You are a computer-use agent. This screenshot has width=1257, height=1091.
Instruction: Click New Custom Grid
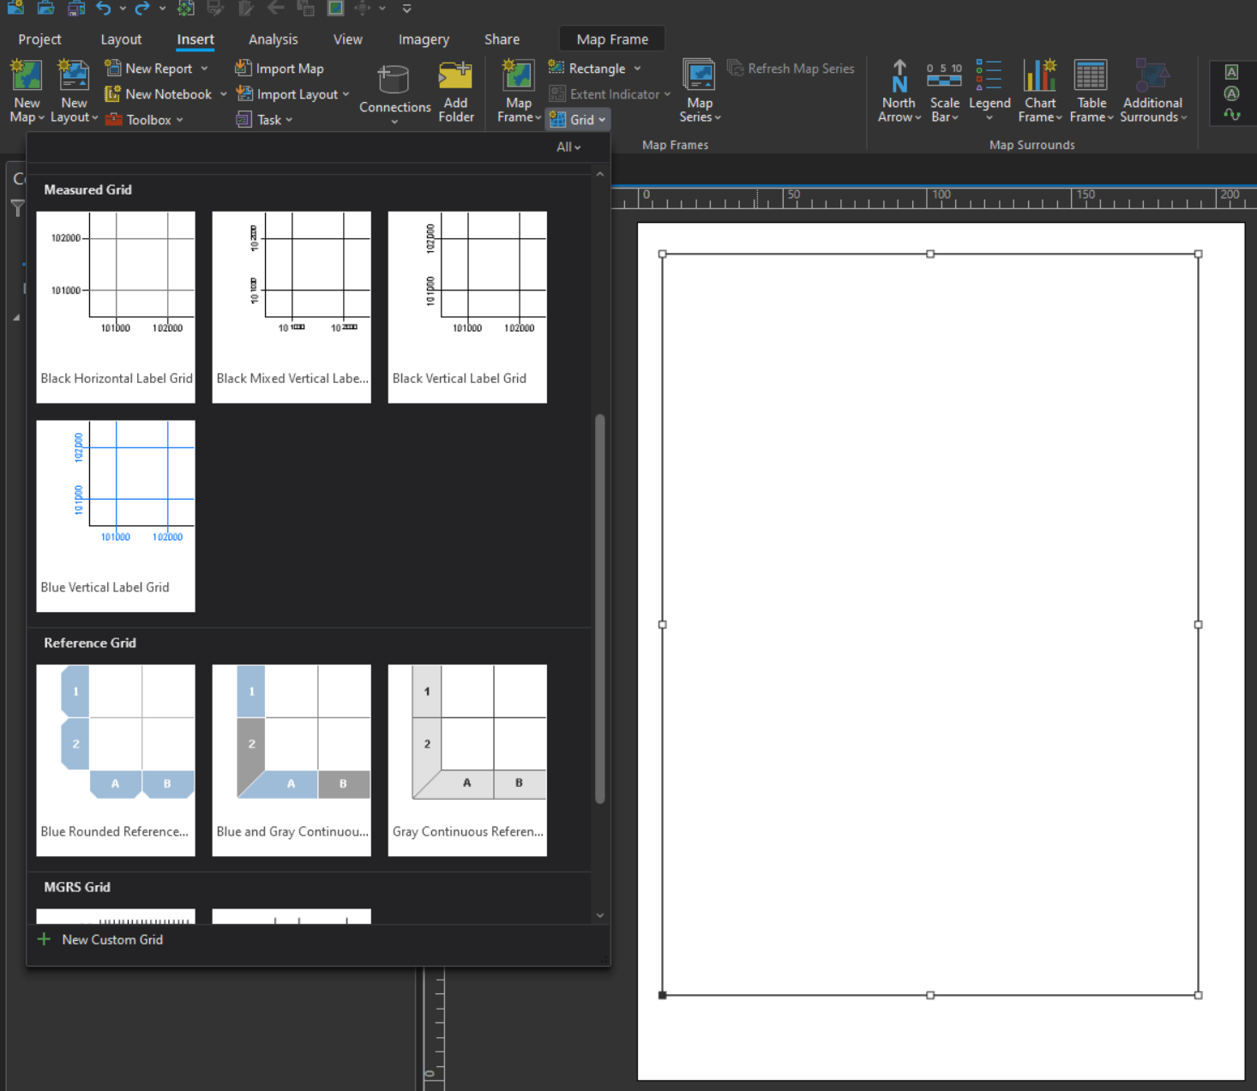pos(111,940)
